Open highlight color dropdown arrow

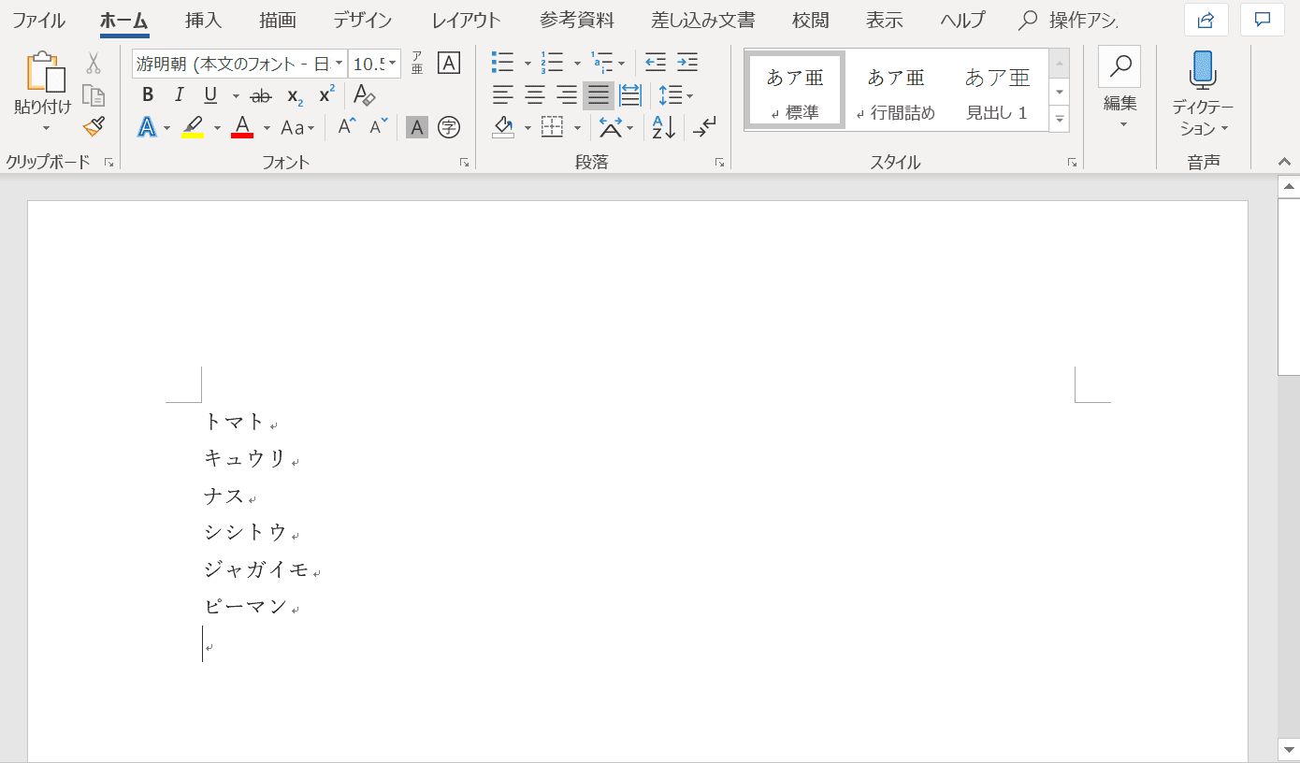point(217,128)
